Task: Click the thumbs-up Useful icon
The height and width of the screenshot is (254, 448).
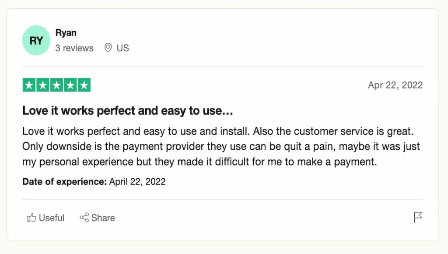Action: click(31, 218)
